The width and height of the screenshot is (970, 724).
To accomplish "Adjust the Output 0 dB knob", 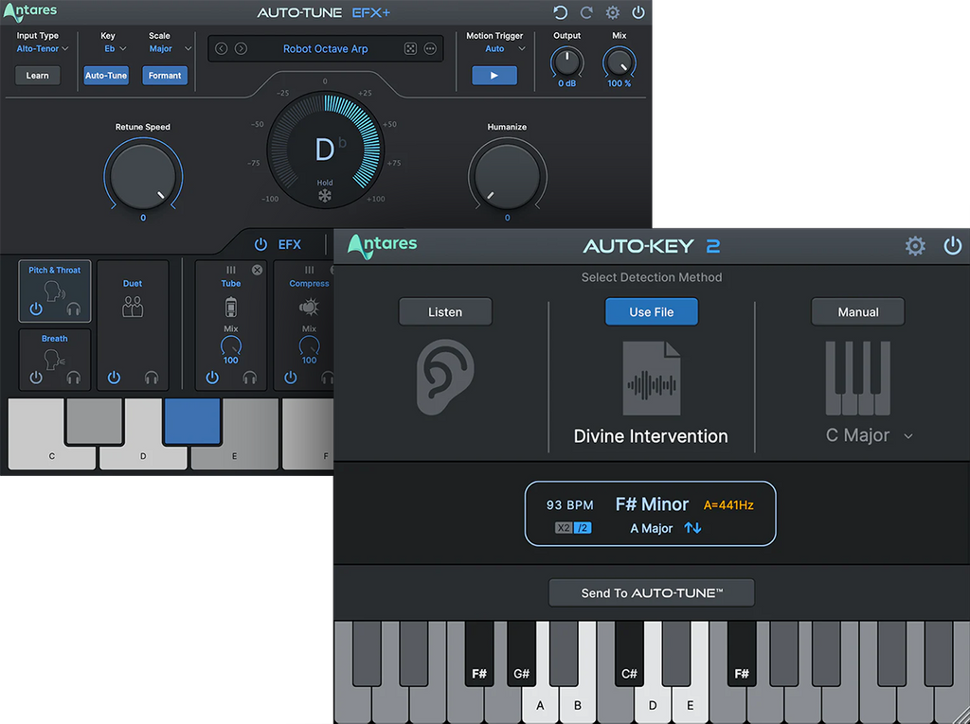I will point(566,62).
